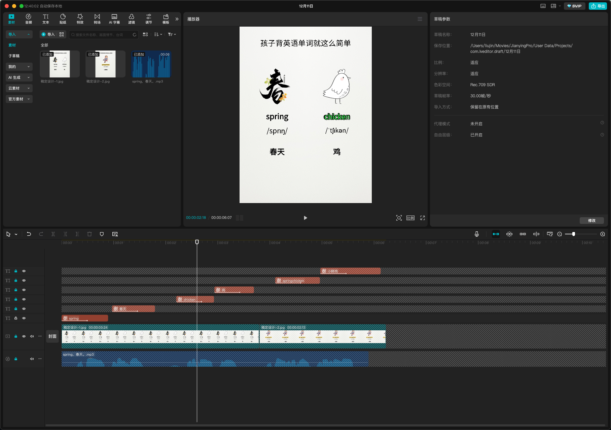Toggle the auto snapping icon
This screenshot has width=611, height=430.
coord(509,234)
